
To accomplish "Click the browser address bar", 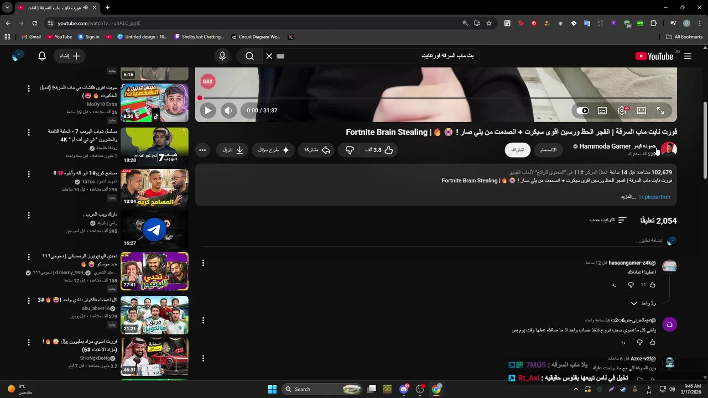I will point(254,23).
